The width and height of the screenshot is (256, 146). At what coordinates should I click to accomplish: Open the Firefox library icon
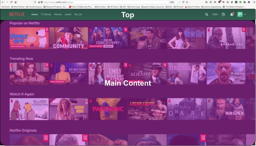[206, 2]
